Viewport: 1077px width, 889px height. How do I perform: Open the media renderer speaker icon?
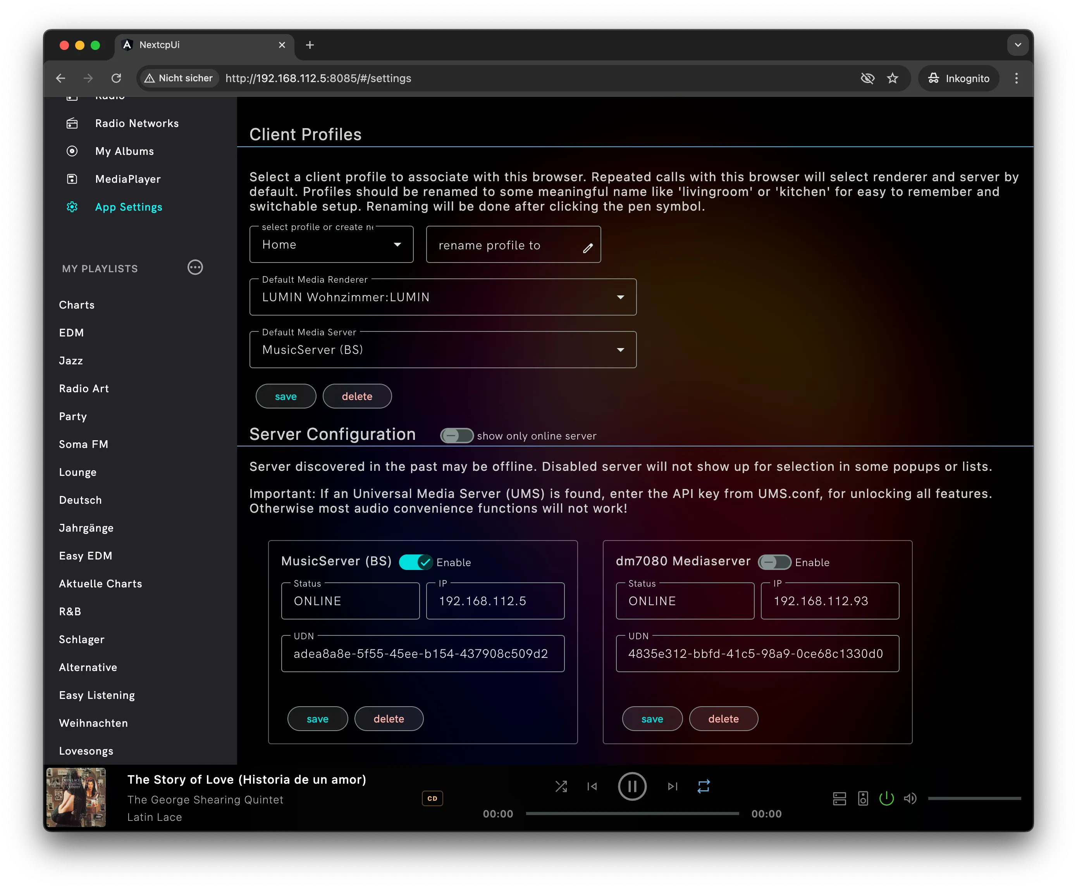(x=863, y=799)
